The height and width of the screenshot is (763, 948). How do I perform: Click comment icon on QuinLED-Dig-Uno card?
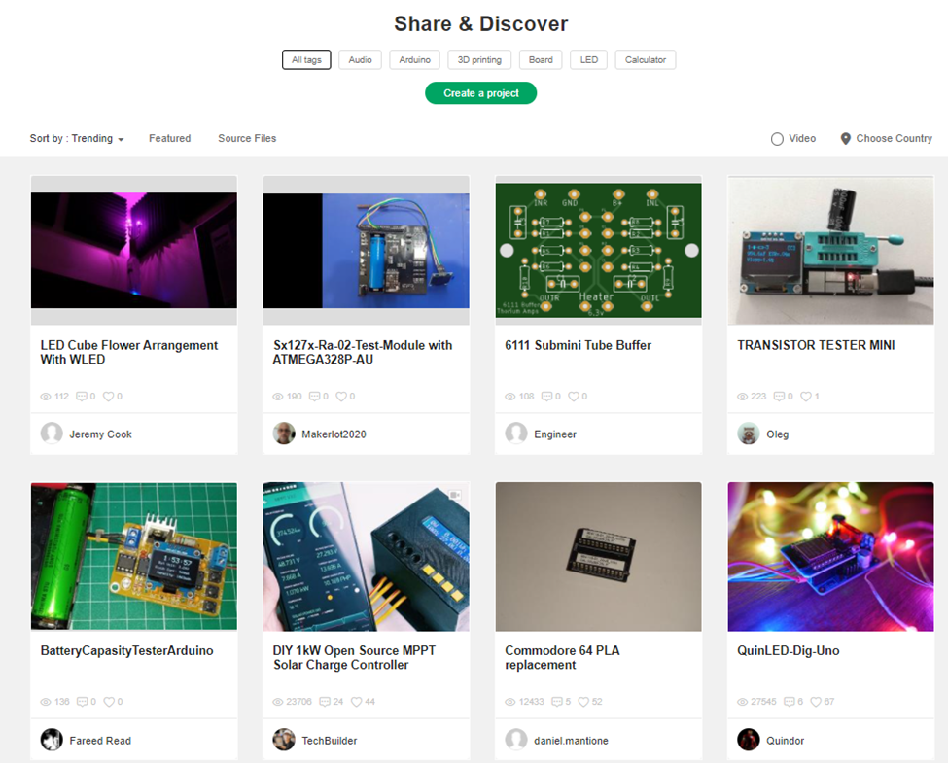(789, 702)
